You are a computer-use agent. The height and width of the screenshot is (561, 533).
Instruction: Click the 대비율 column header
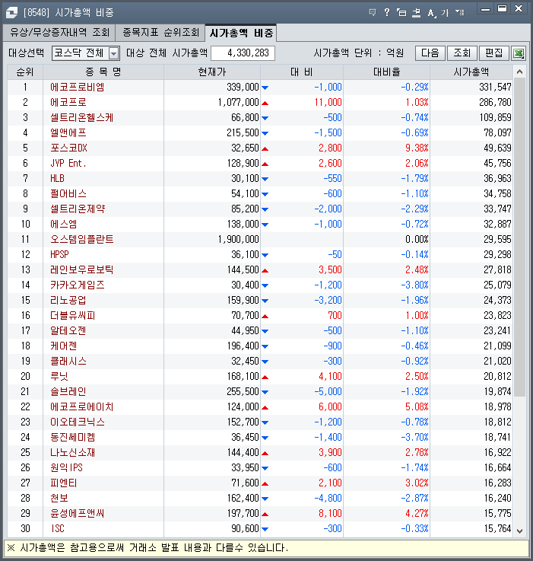[x=386, y=72]
